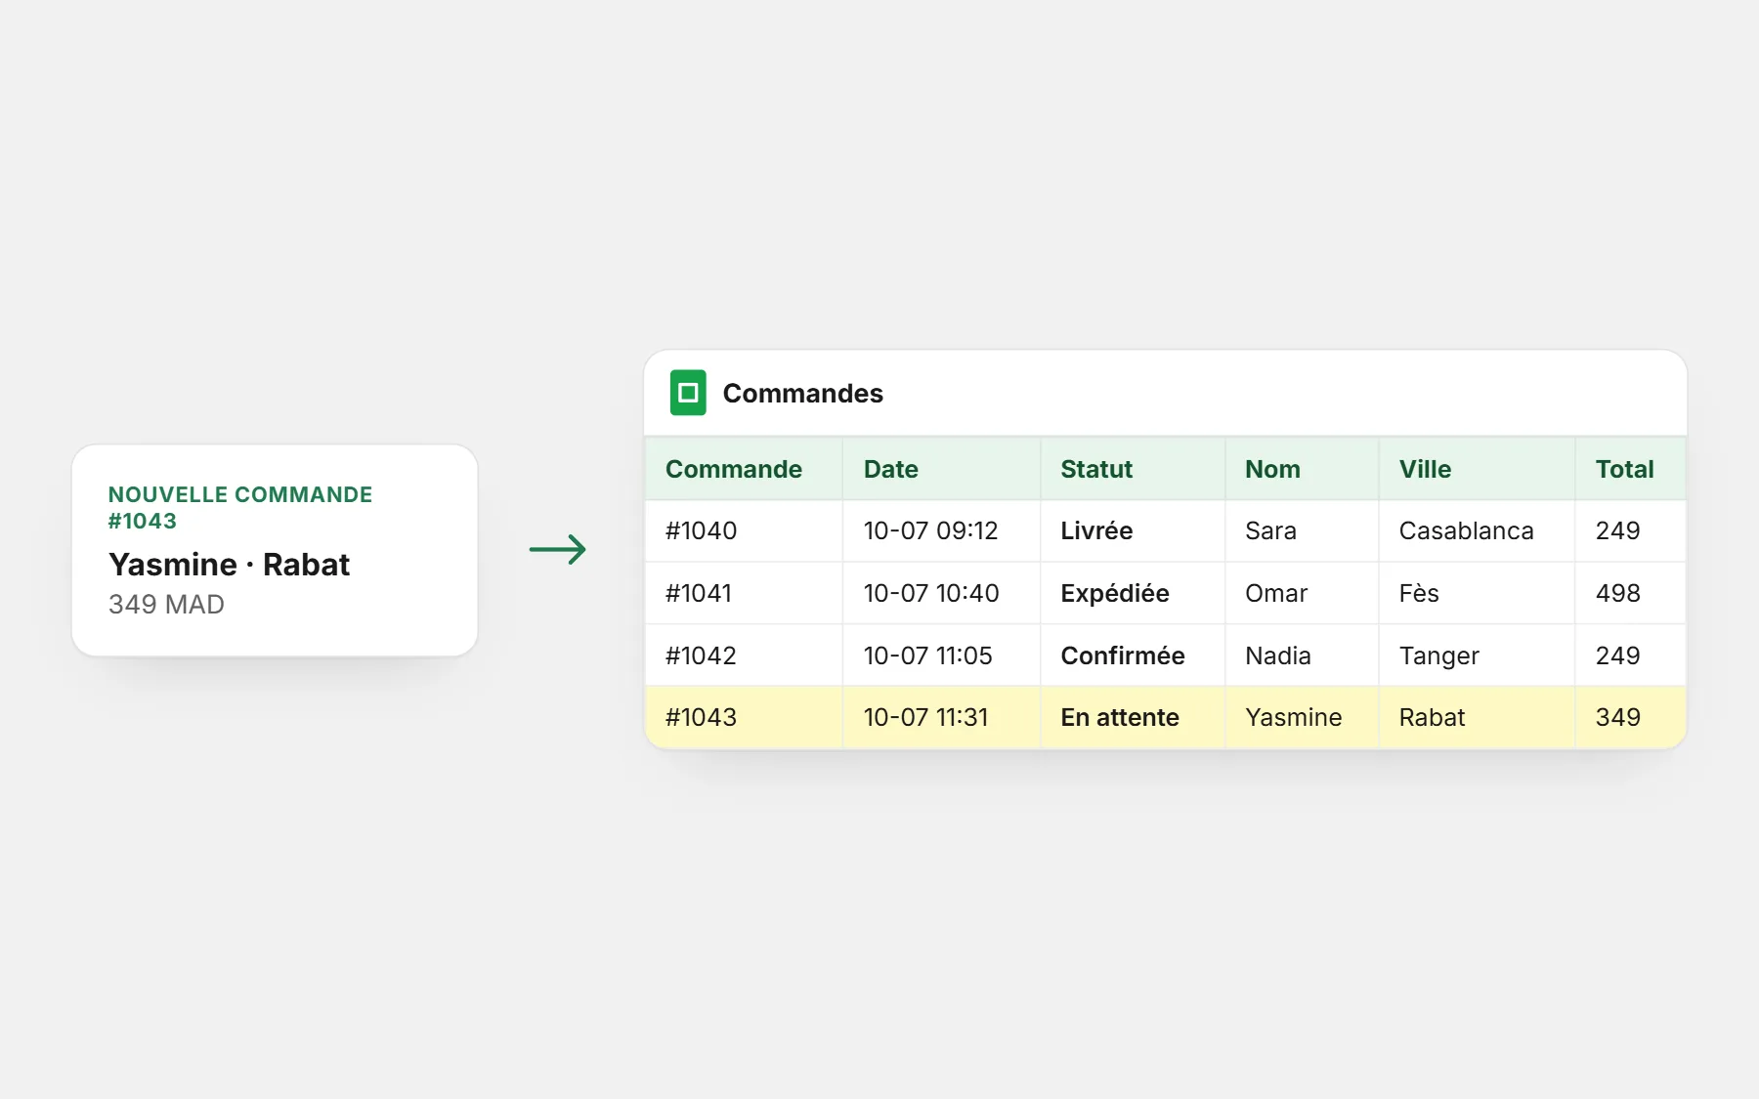Click the total cell 249 in Sara's row
The height and width of the screenshot is (1099, 1759).
1630,531
